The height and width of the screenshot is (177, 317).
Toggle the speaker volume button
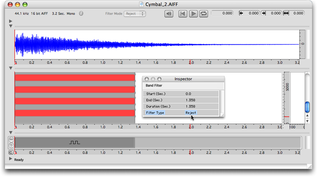click(169, 14)
